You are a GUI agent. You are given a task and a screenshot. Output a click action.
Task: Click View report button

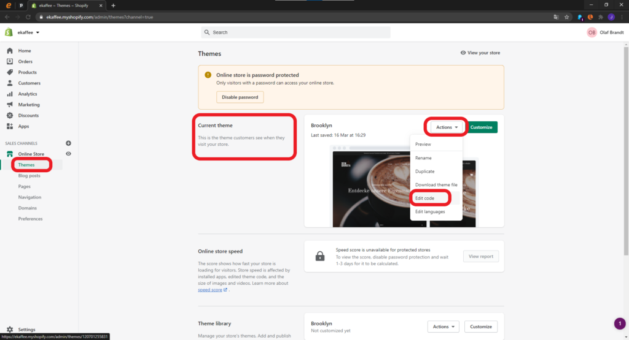point(481,257)
